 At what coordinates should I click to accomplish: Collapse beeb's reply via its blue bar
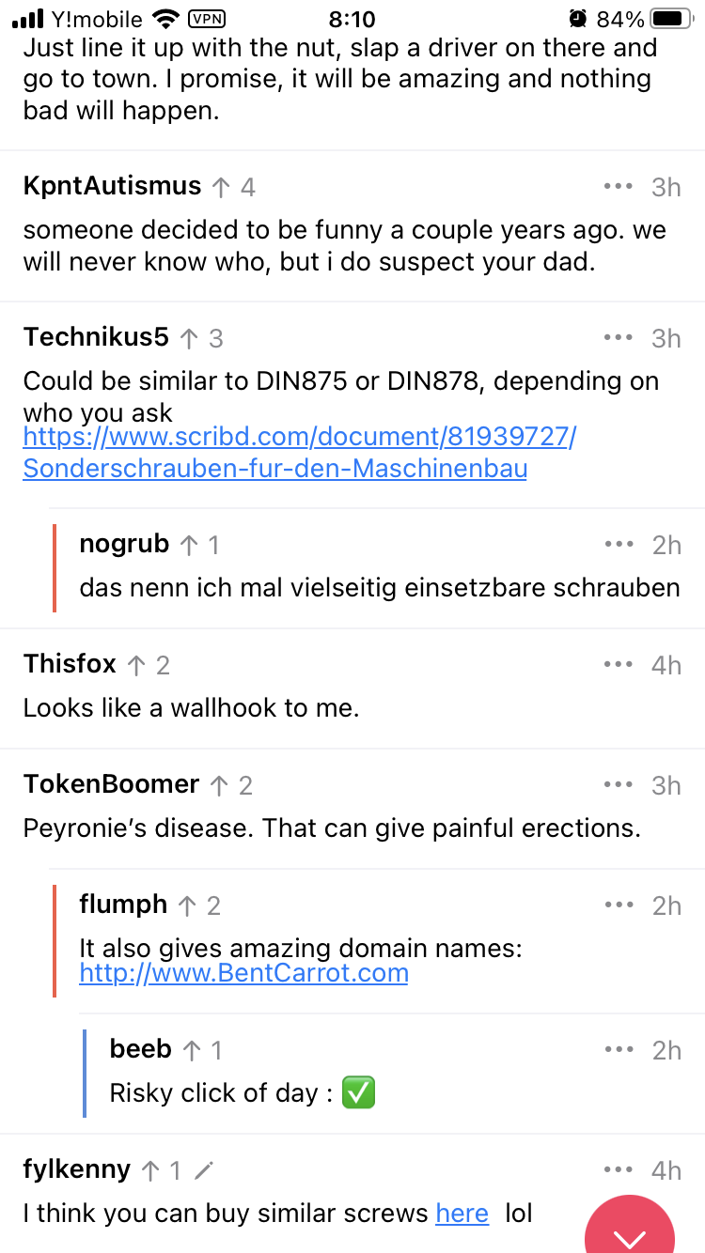pyautogui.click(x=85, y=1074)
